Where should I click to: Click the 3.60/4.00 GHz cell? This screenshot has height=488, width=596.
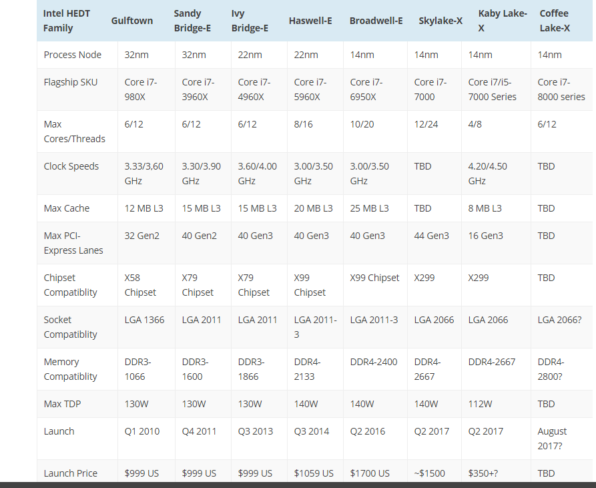click(258, 174)
